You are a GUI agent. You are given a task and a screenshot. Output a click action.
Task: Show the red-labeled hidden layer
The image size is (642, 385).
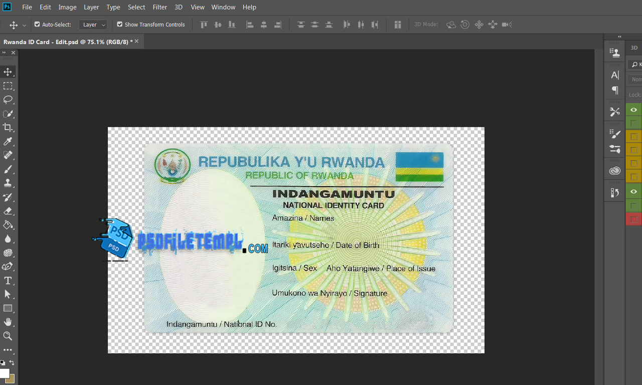[x=634, y=219]
